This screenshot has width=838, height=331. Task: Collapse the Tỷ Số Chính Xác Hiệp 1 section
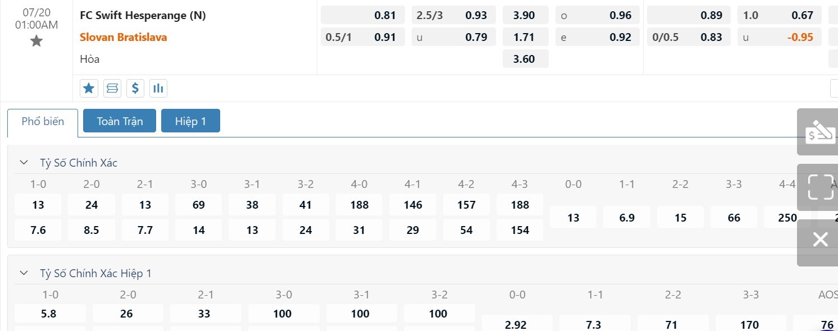pyautogui.click(x=24, y=273)
